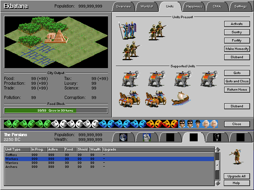This screenshot has width=254, height=190.
Task: Click the first red angry citizen face
Action: (150, 124)
